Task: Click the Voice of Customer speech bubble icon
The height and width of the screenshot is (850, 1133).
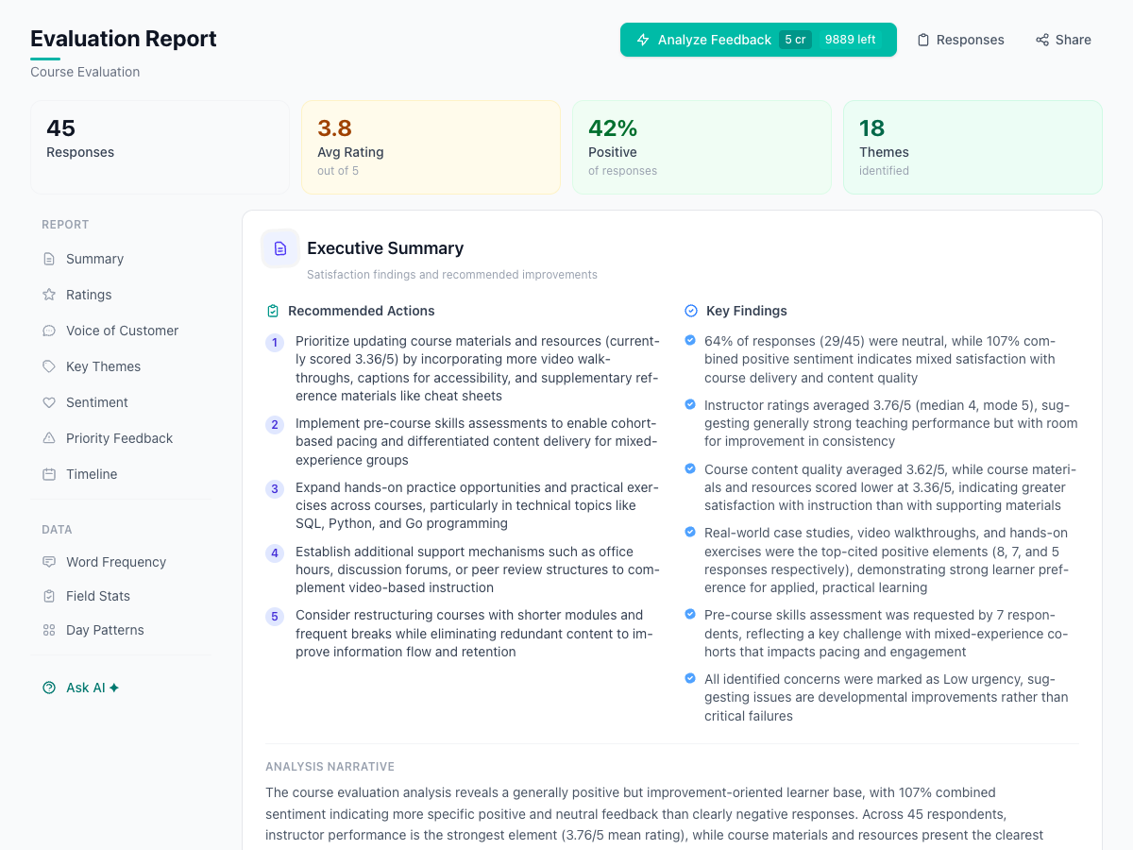Action: pyautogui.click(x=49, y=330)
